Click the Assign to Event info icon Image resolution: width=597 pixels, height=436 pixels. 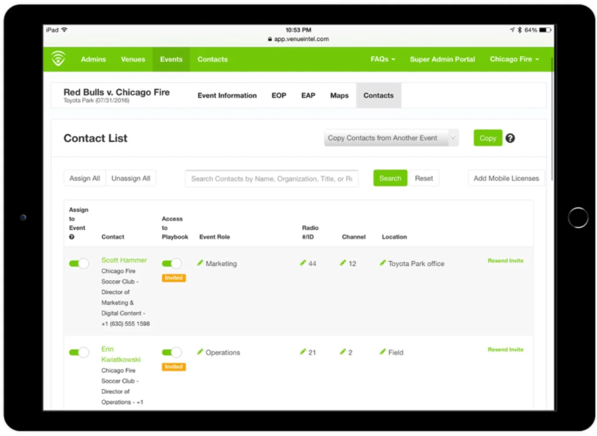[71, 237]
